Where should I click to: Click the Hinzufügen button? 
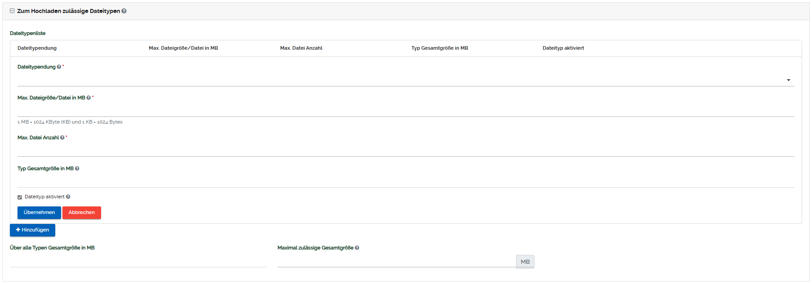(x=32, y=230)
